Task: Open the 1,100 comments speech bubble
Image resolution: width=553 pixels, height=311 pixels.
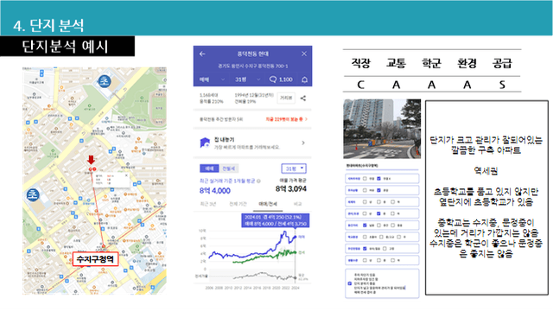Action: pos(281,79)
